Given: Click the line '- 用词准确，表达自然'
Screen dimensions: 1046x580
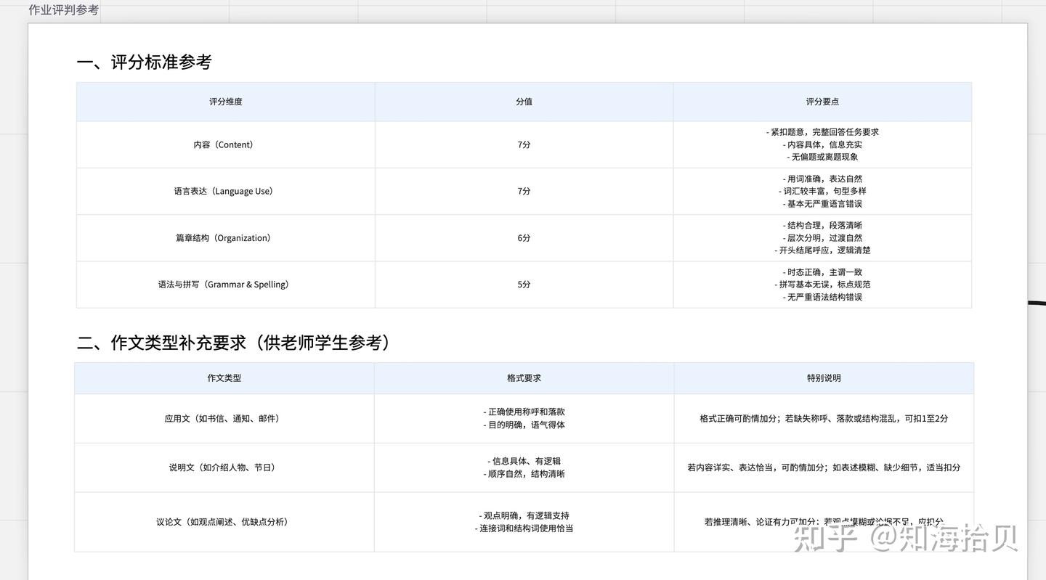Looking at the screenshot, I should [x=822, y=179].
